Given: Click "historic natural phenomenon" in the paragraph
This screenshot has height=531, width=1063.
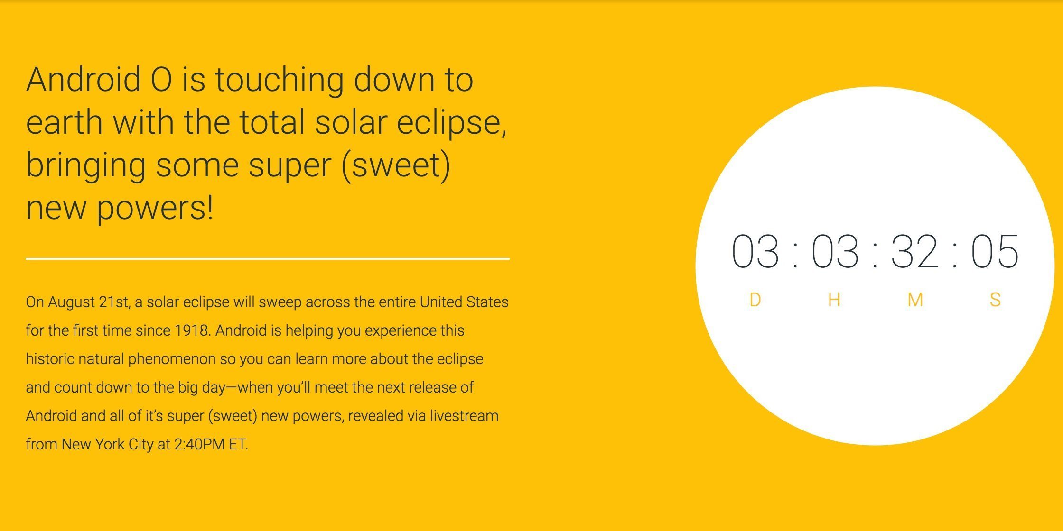Looking at the screenshot, I should [121, 359].
